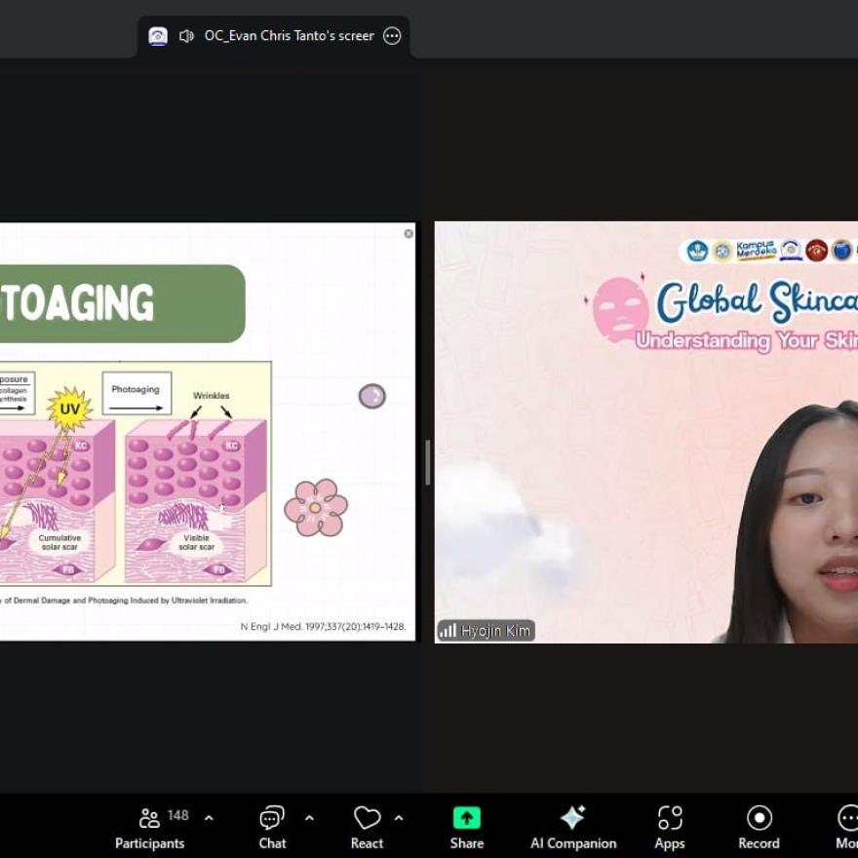This screenshot has height=858, width=858.
Task: Open the Participants panel
Action: [x=149, y=827]
